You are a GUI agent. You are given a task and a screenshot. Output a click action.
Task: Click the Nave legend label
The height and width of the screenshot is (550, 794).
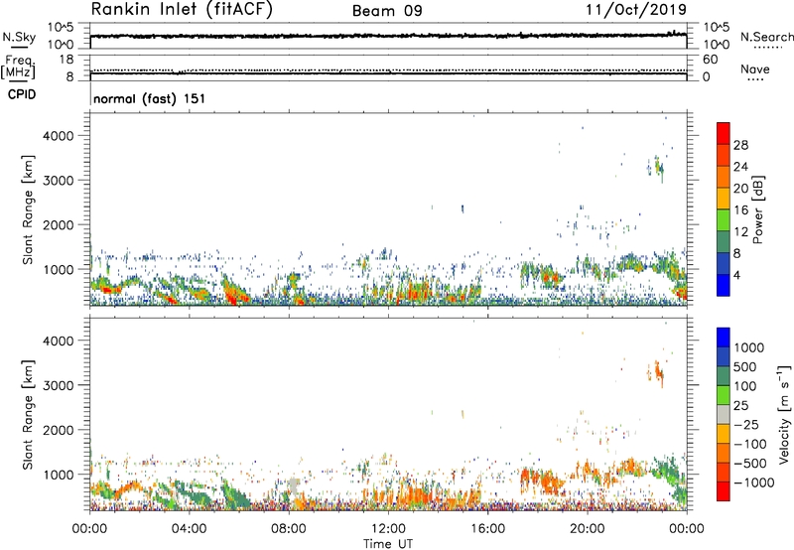tap(755, 69)
